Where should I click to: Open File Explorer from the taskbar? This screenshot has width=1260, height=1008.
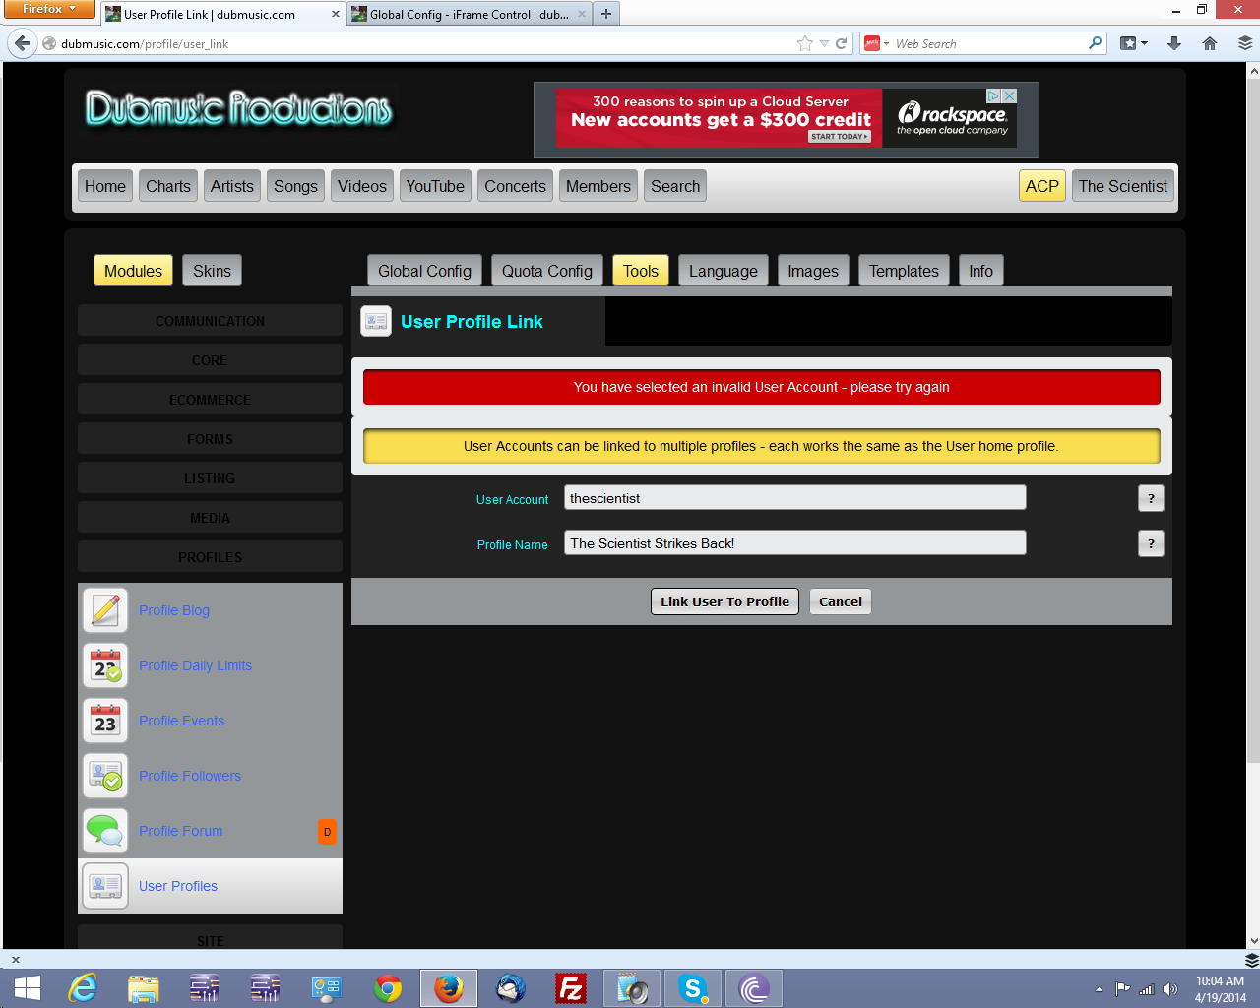[144, 988]
